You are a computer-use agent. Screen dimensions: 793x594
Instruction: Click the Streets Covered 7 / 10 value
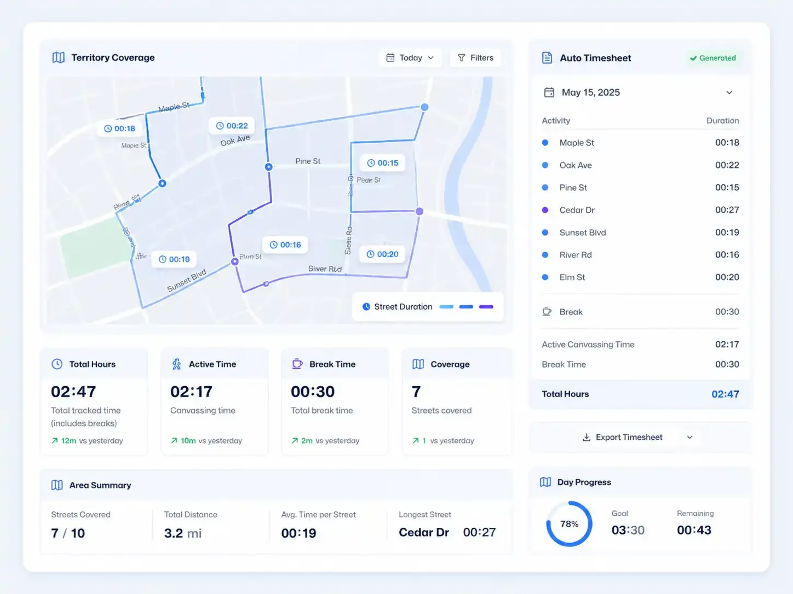[68, 533]
